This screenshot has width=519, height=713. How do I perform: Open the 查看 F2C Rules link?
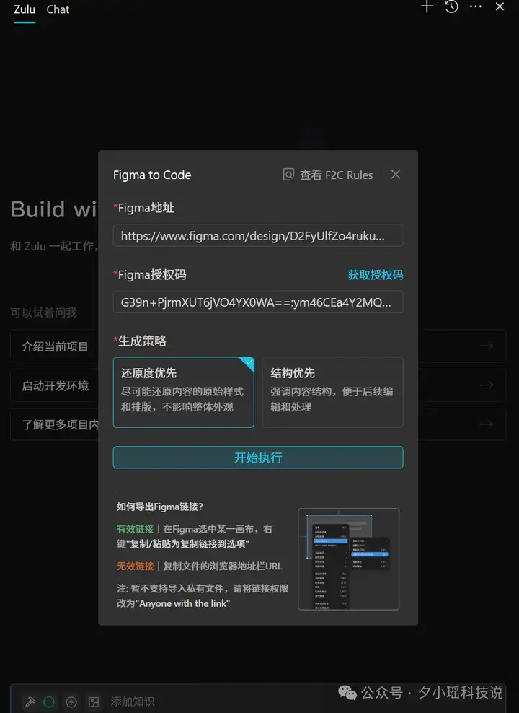[336, 175]
